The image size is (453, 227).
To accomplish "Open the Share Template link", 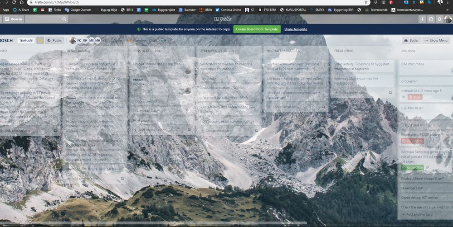I will coord(296,29).
